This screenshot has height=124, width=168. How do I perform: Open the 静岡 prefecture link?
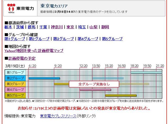coord(105,27)
